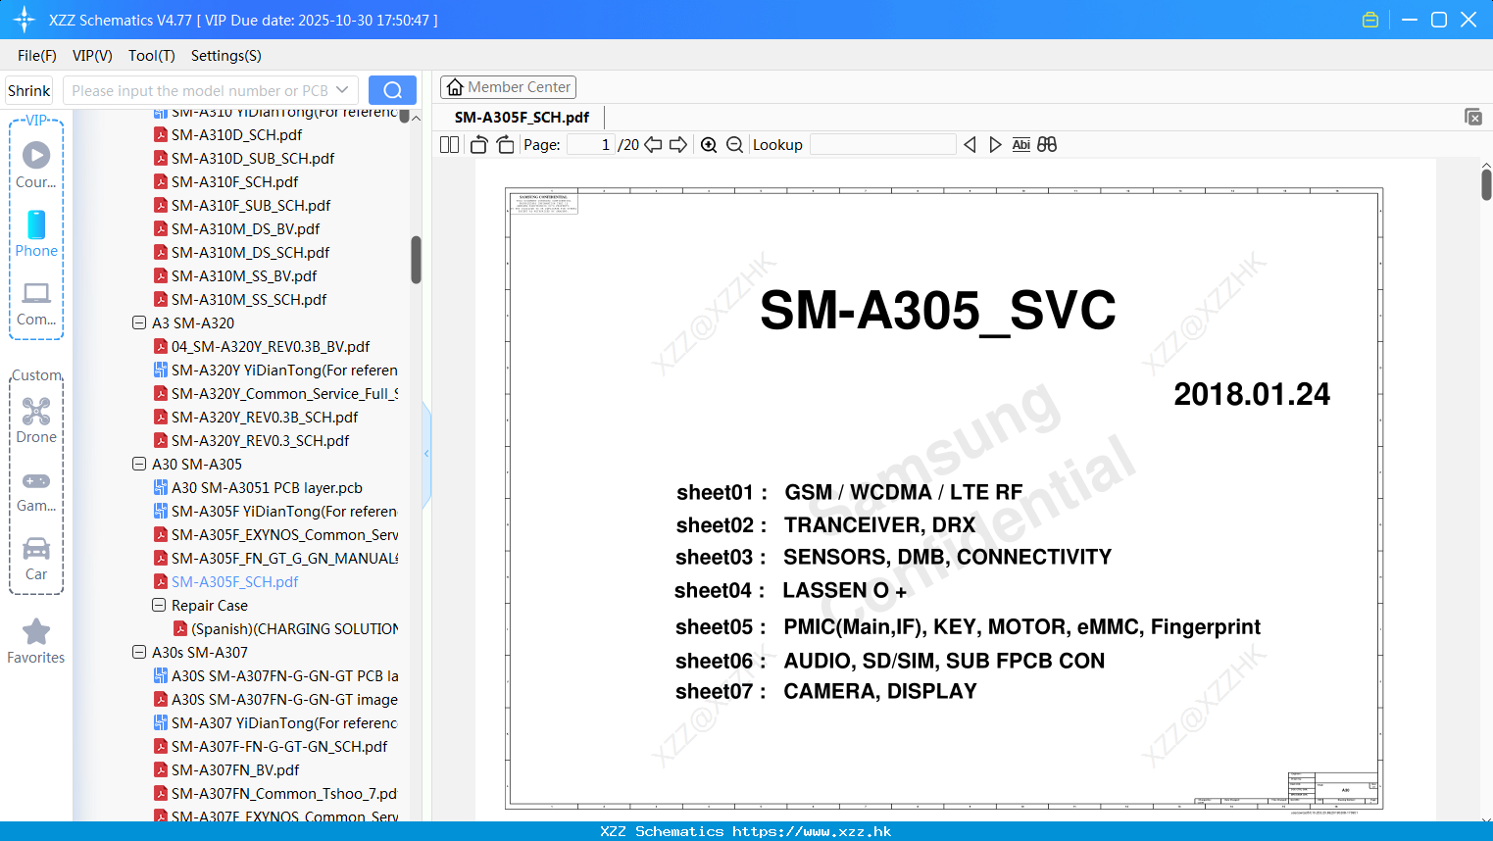Collapse the left panel via side handle

coord(426,454)
